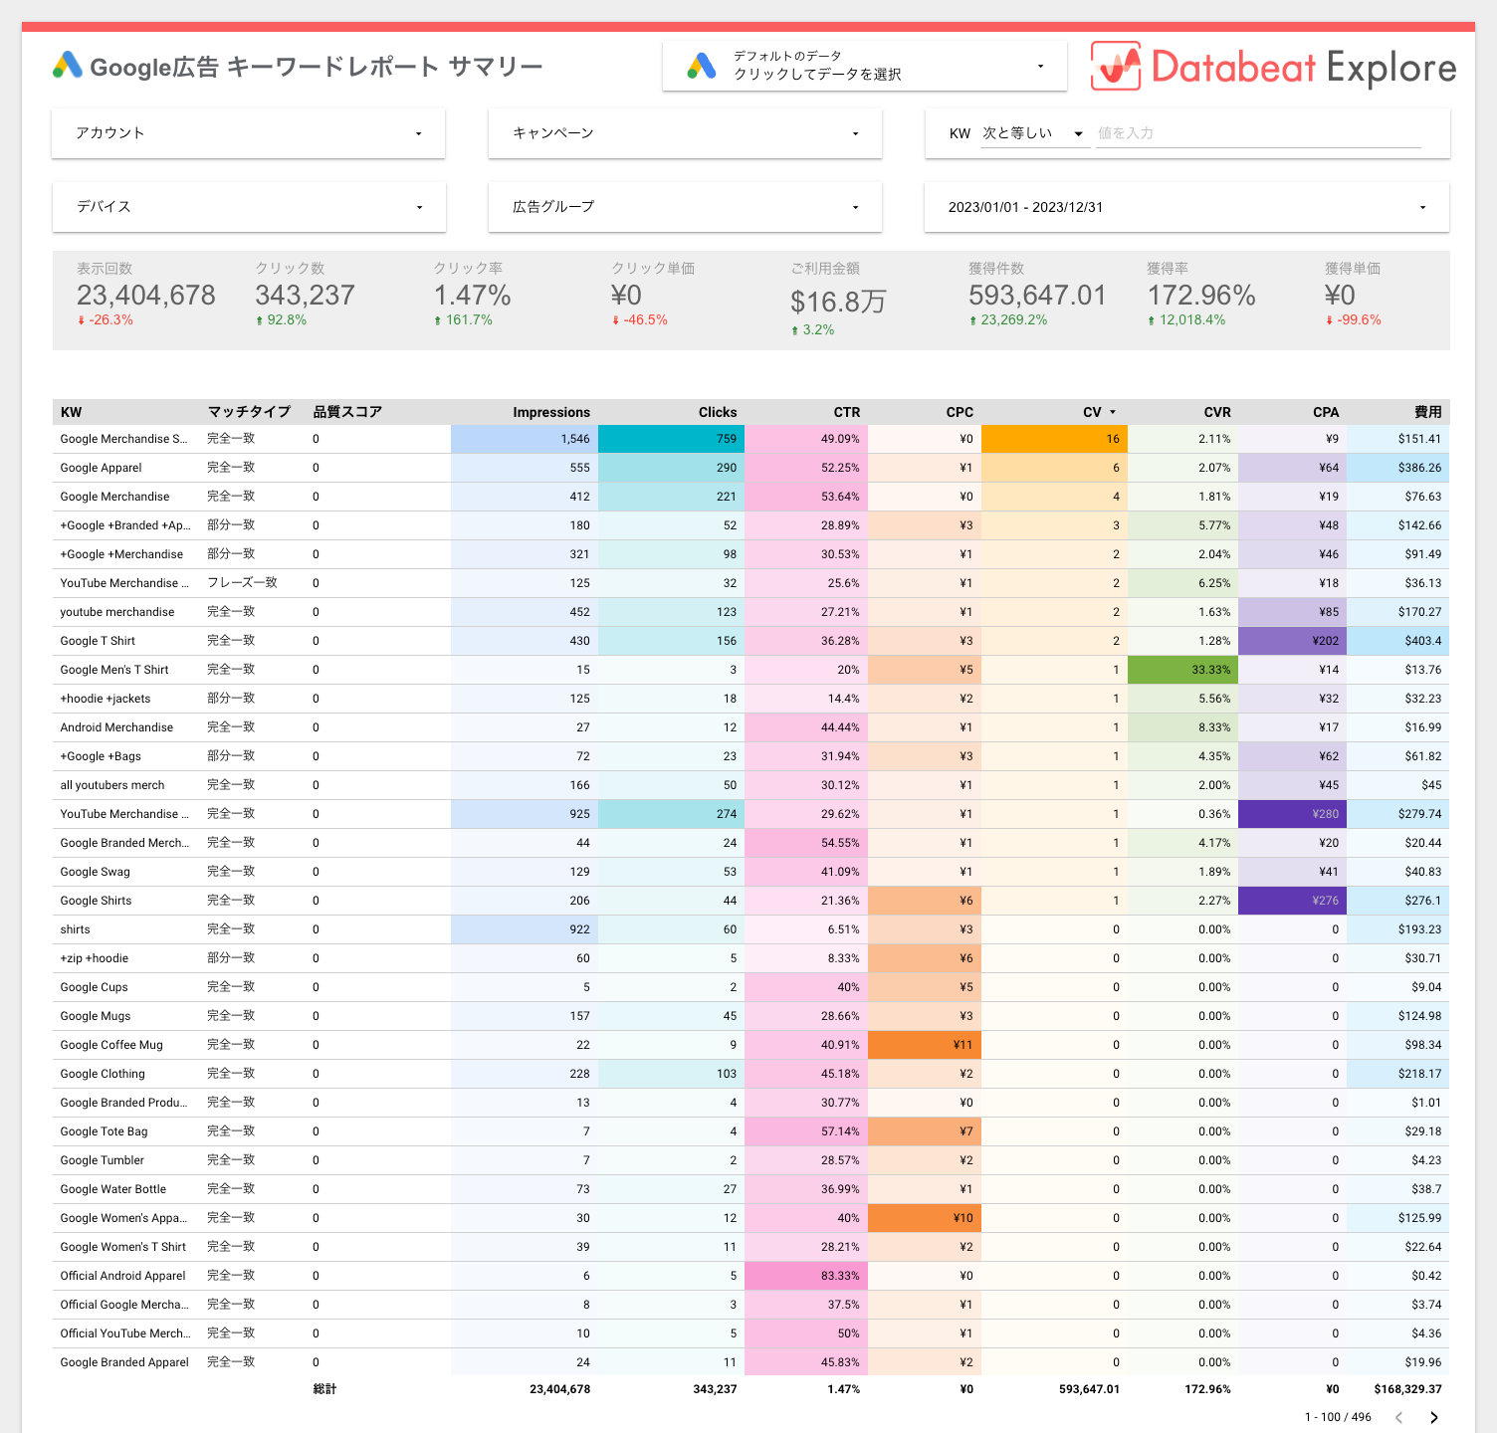Click the 表示回数 scorecard 23,404,678
The height and width of the screenshot is (1433, 1497).
(x=146, y=296)
